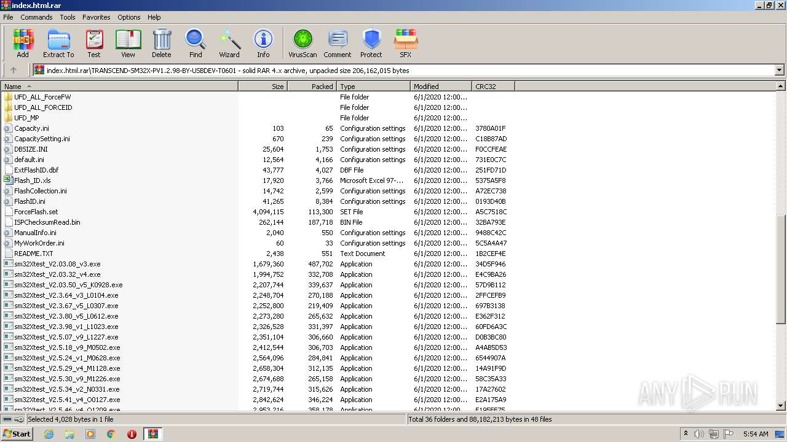Click the Start button

point(17,434)
